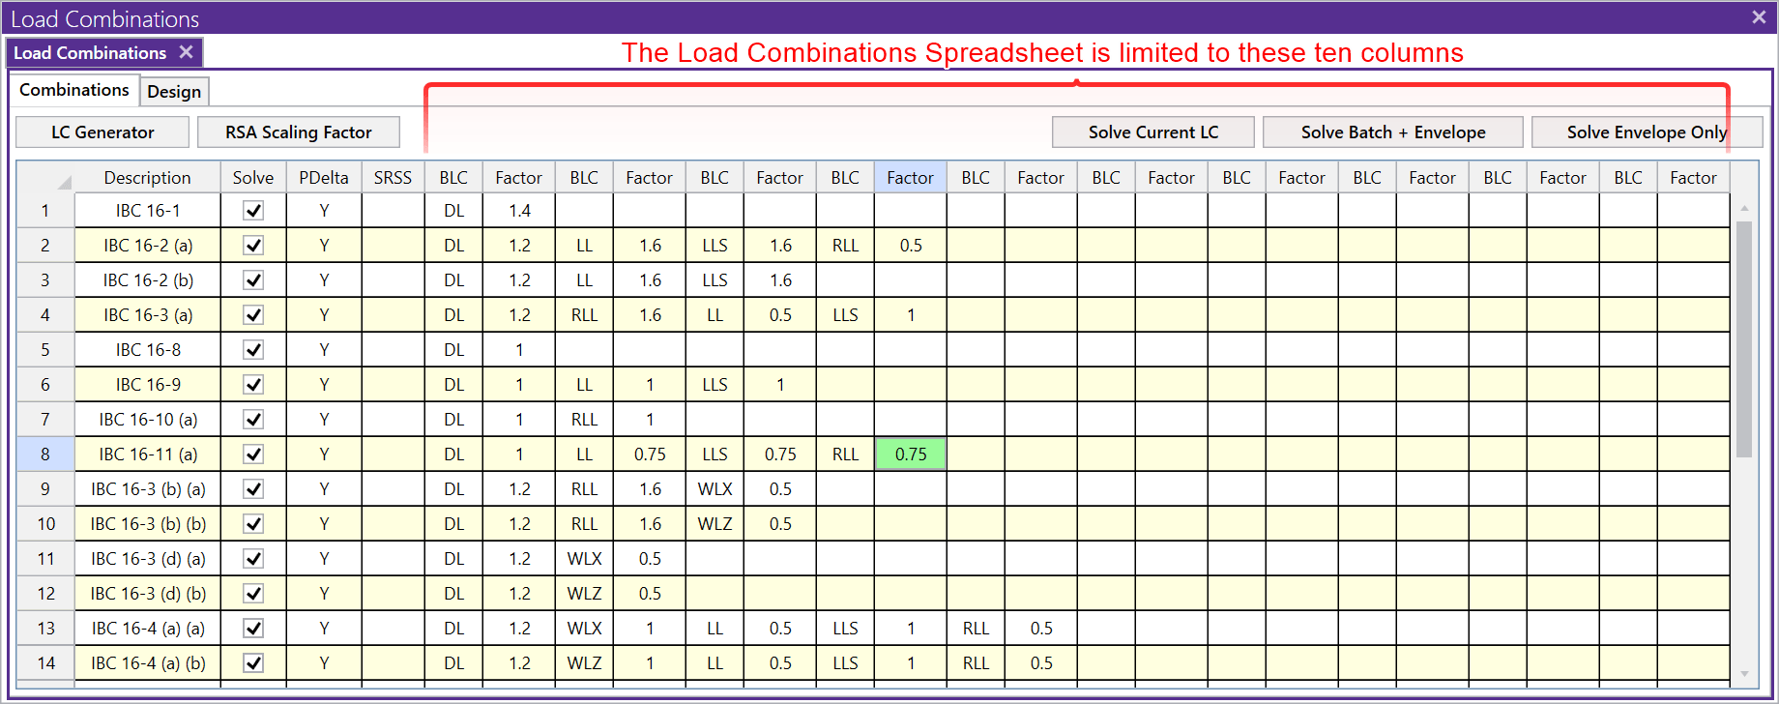The image size is (1779, 704).
Task: Uncheck Solve for IBC 16-1
Action: (253, 211)
